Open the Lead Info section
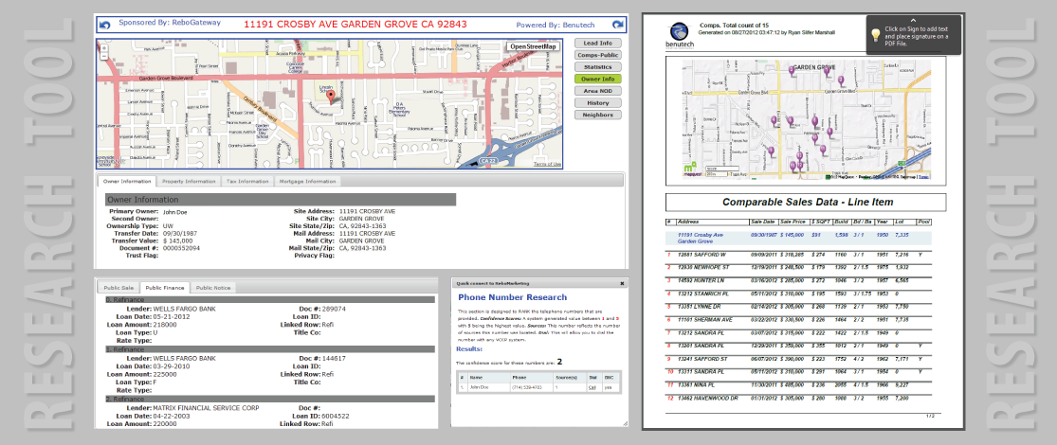This screenshot has width=1057, height=445. pos(597,44)
